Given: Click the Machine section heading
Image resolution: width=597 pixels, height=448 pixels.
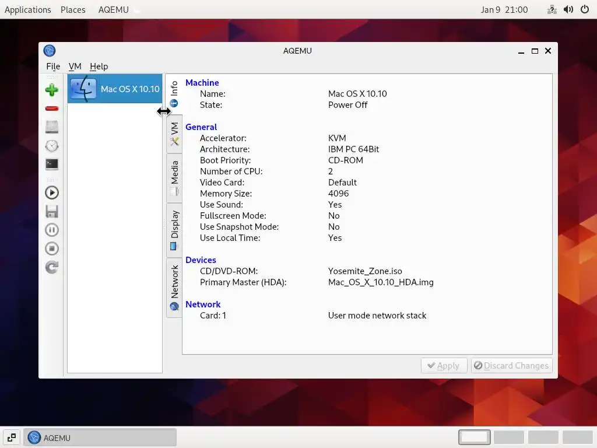Looking at the screenshot, I should tap(202, 83).
